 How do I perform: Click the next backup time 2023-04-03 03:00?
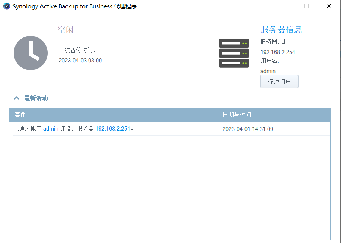tap(80, 61)
